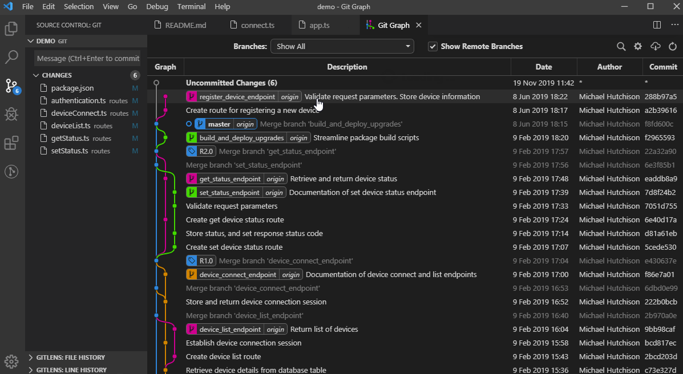Image resolution: width=683 pixels, height=374 pixels.
Task: Click the Git Graph search icon
Action: click(621, 47)
